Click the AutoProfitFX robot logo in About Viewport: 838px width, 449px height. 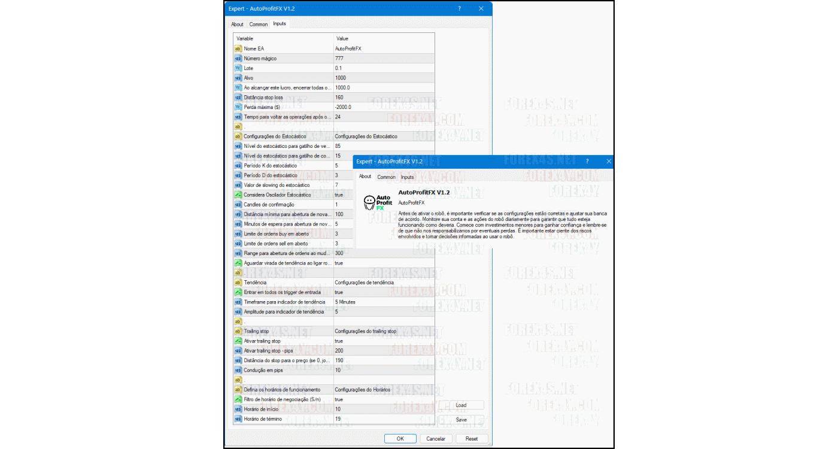377,203
